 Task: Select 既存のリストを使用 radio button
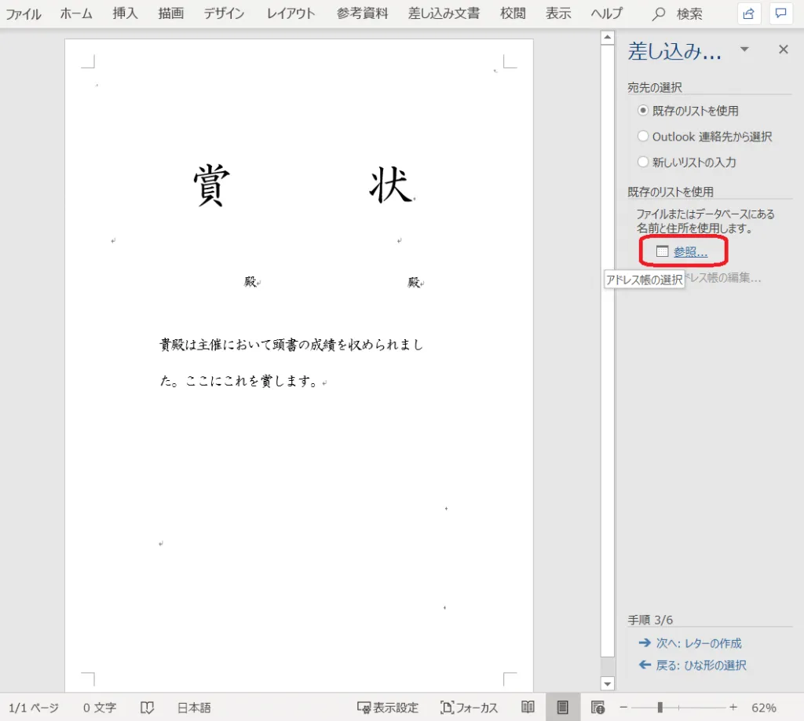(644, 111)
